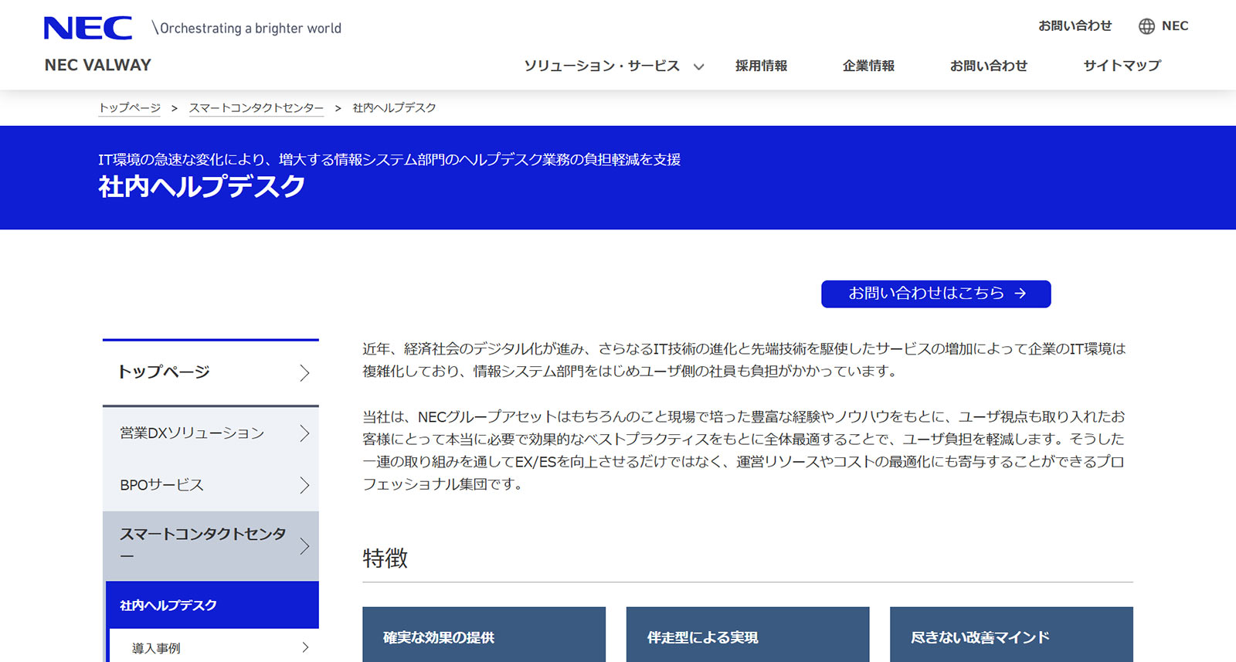
Task: Click the お問い合わせはこちら button
Action: point(935,294)
